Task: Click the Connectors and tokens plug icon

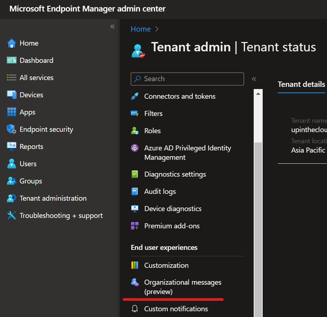Action: click(135, 97)
